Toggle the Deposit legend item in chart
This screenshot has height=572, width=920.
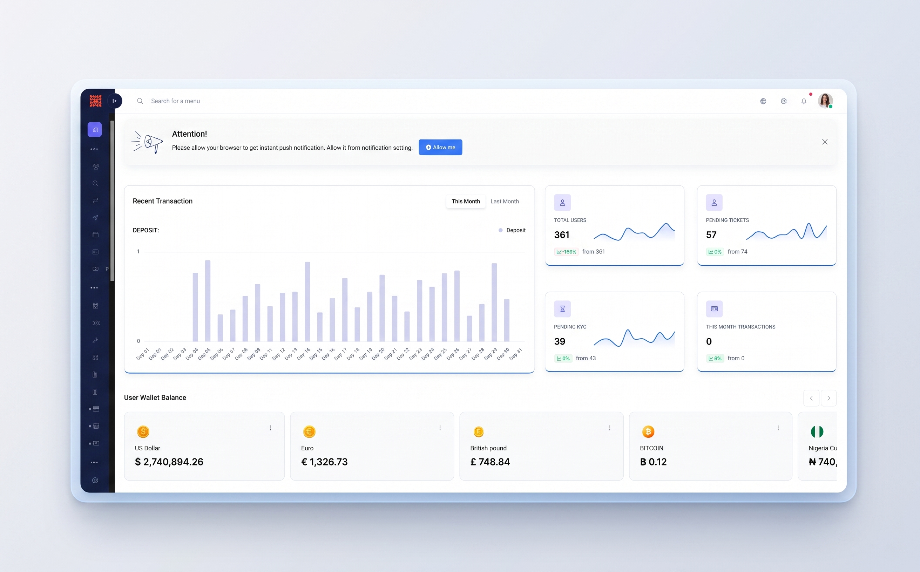pos(512,230)
